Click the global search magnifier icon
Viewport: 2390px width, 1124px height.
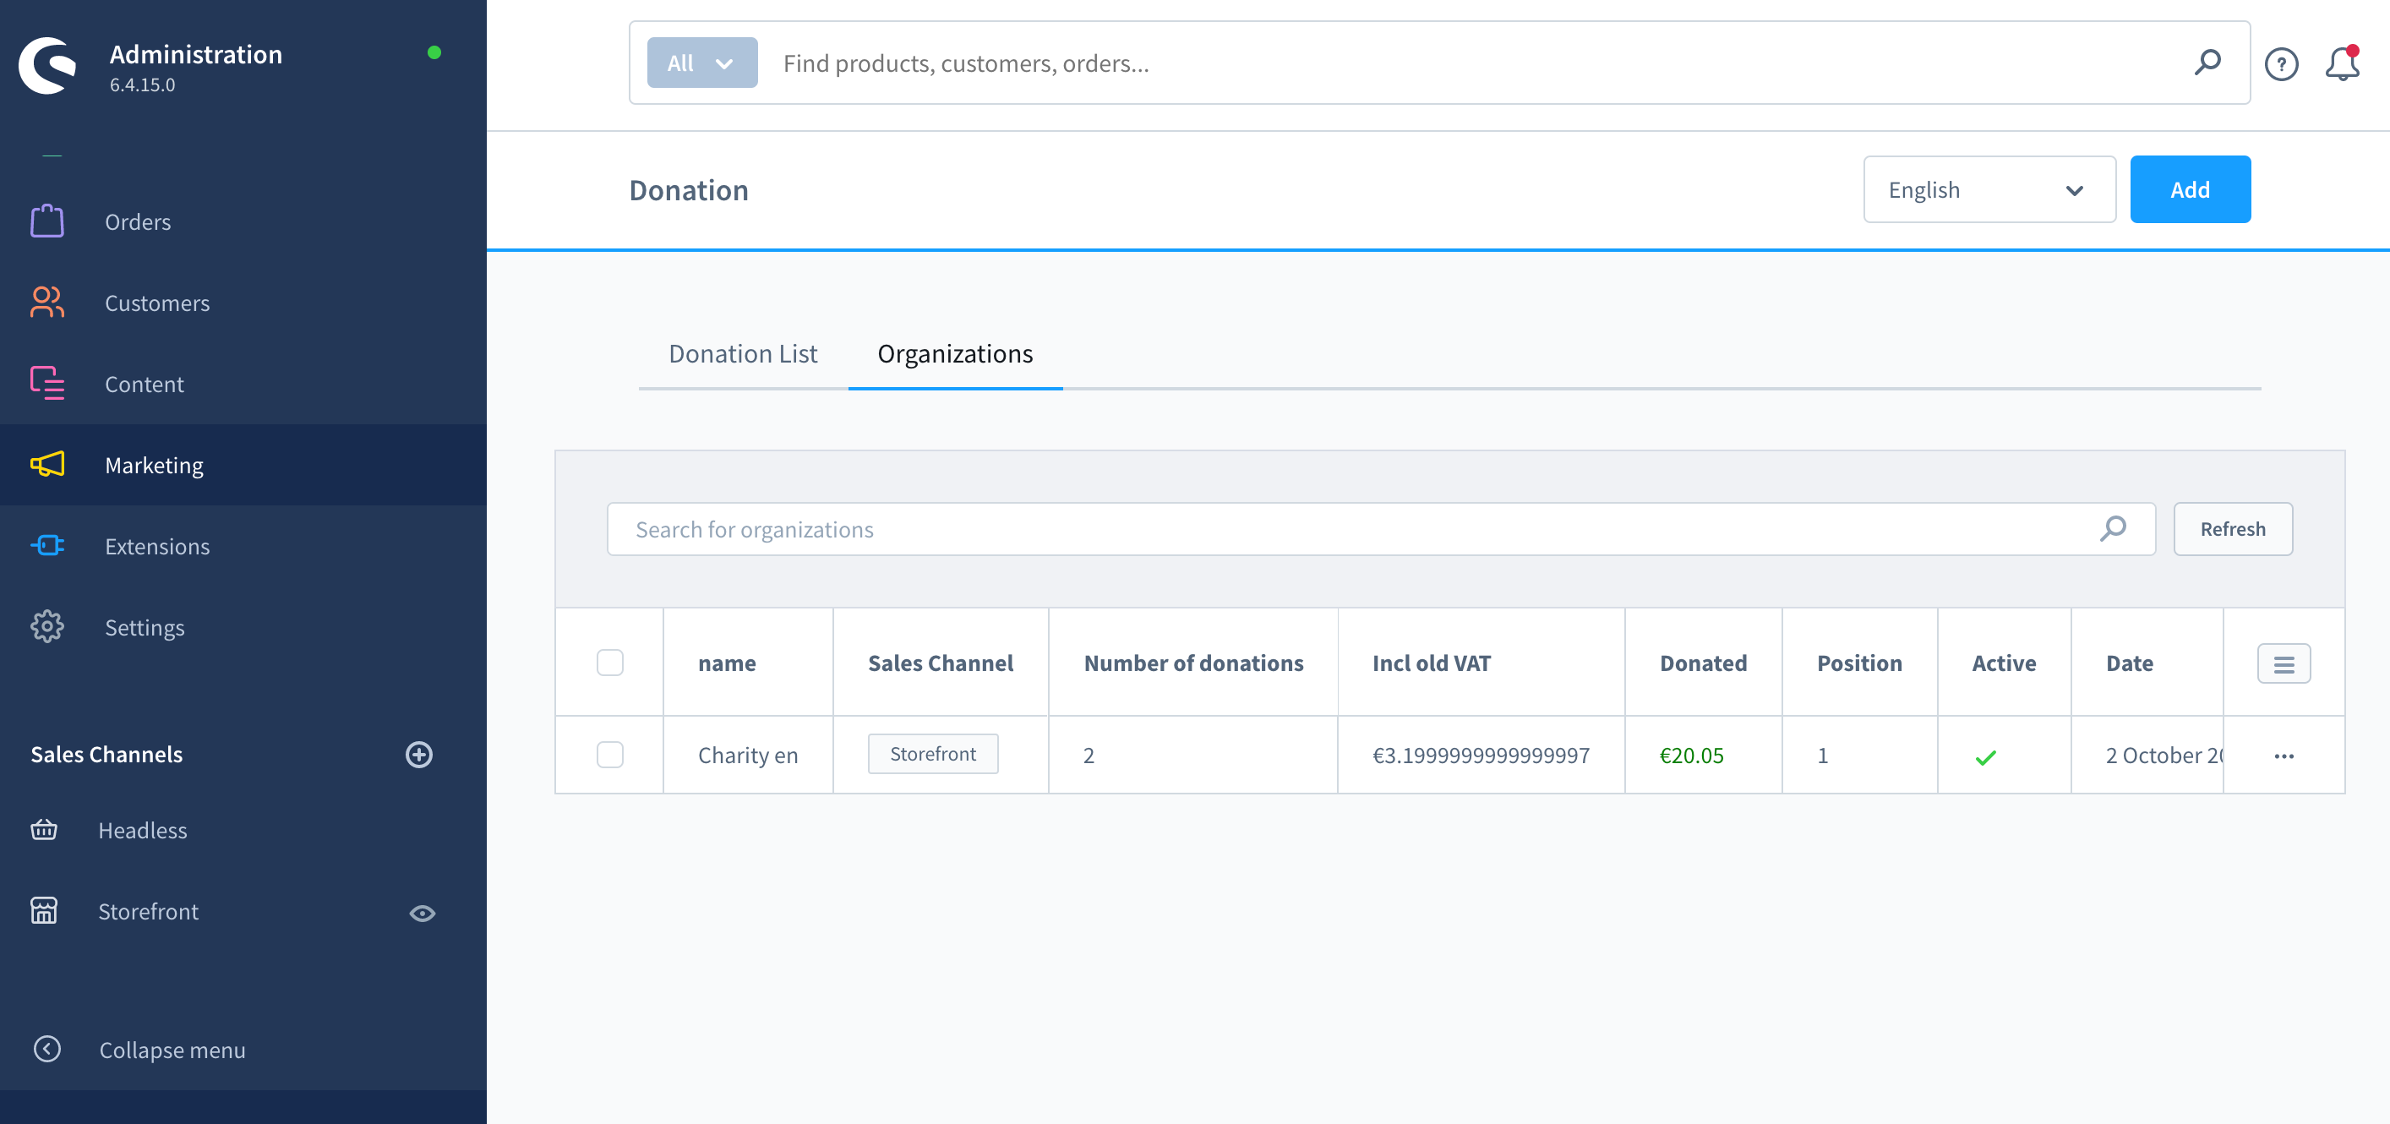tap(2207, 63)
